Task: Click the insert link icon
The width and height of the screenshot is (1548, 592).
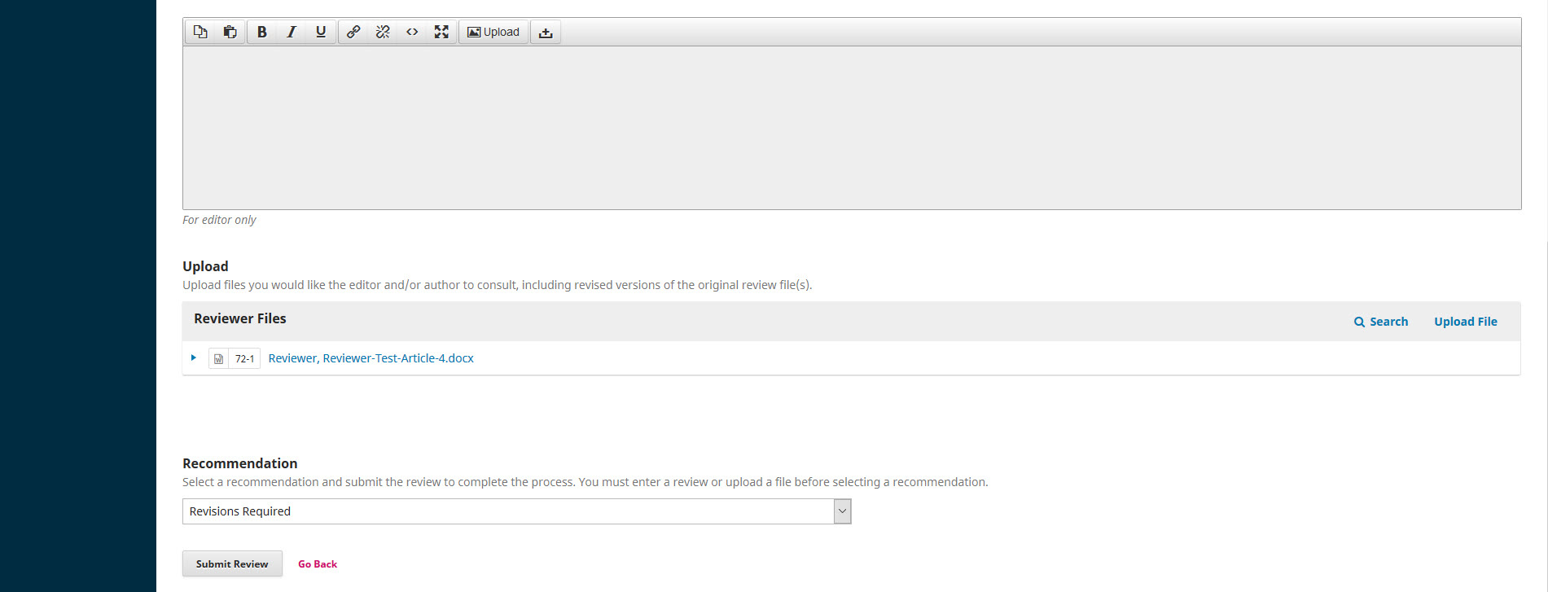Action: [353, 32]
